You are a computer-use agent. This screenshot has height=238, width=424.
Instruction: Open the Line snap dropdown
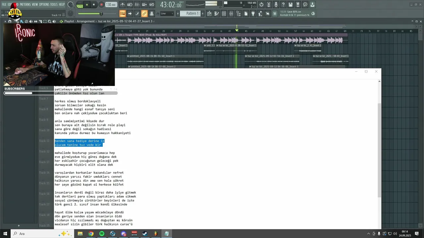(166, 14)
